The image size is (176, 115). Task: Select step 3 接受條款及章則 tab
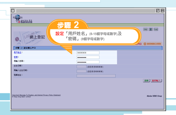click(153, 44)
